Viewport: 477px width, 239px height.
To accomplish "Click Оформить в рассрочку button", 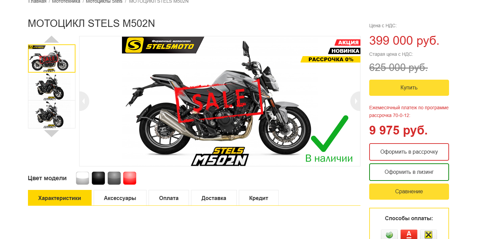I will click(x=409, y=152).
